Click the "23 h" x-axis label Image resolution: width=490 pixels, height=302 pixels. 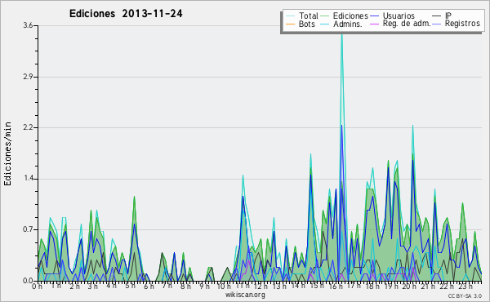(465, 286)
